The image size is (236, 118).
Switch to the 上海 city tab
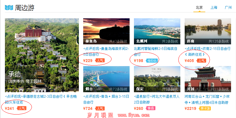click(x=214, y=8)
